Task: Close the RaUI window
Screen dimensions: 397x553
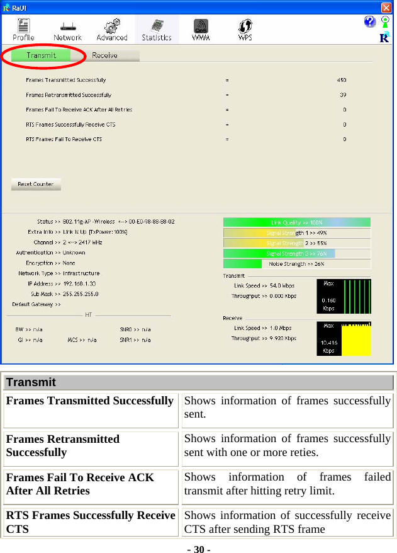Action: point(386,8)
